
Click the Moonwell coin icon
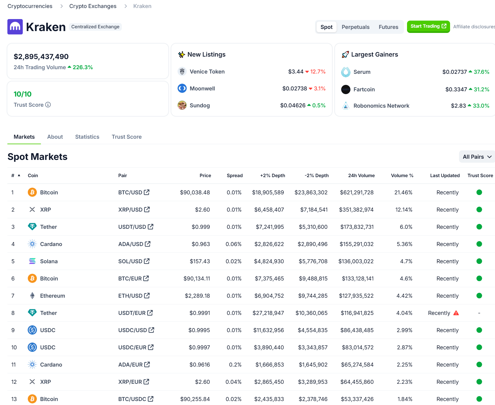click(182, 88)
